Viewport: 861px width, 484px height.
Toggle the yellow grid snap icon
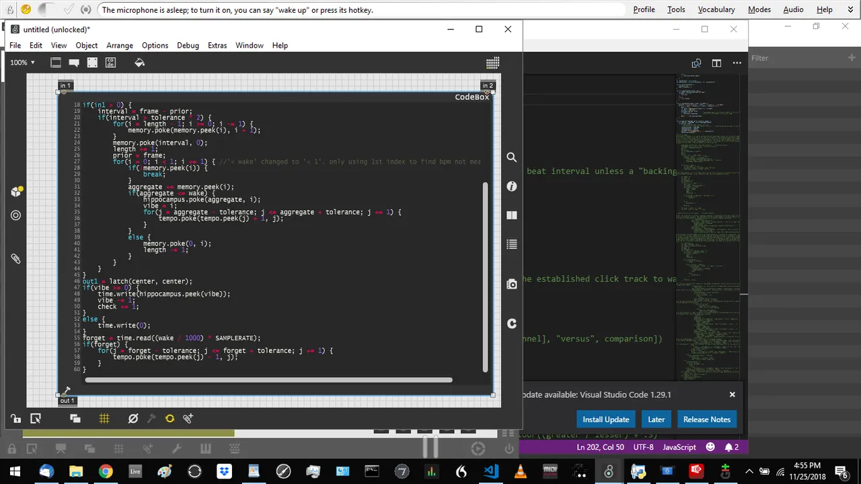(x=104, y=418)
